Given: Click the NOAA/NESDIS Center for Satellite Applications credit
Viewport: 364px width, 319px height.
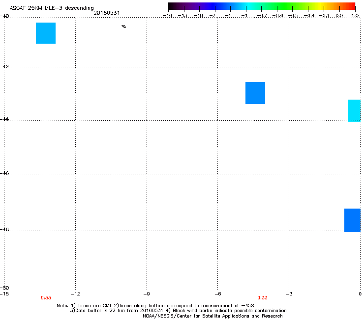Looking at the screenshot, I should pyautogui.click(x=212, y=316).
